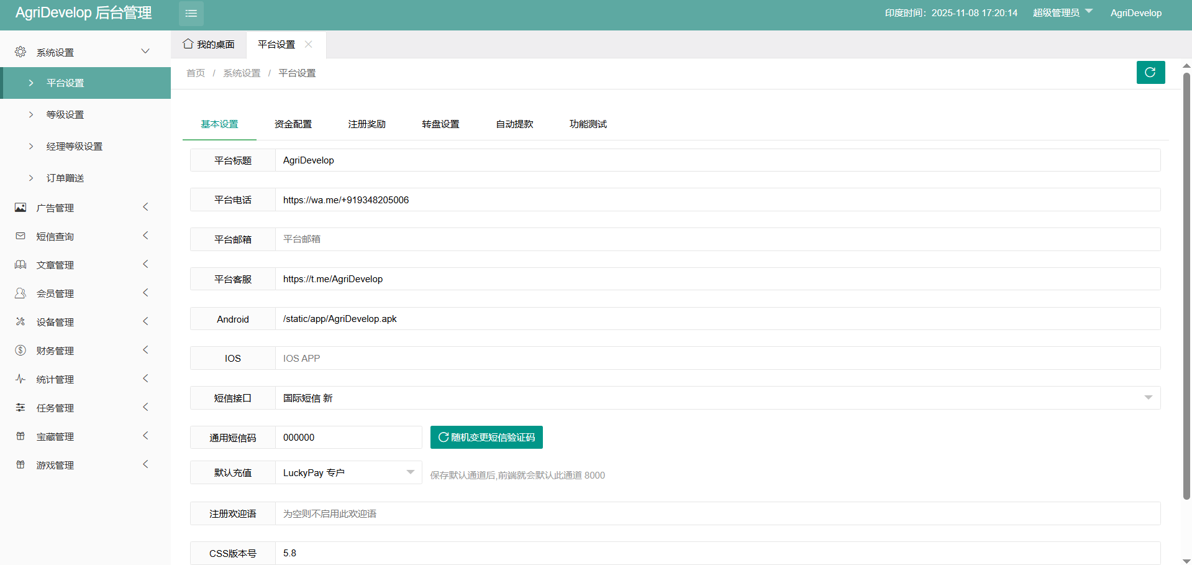Switch to the 转盘设置 tab
Image resolution: width=1192 pixels, height=565 pixels.
tap(440, 124)
